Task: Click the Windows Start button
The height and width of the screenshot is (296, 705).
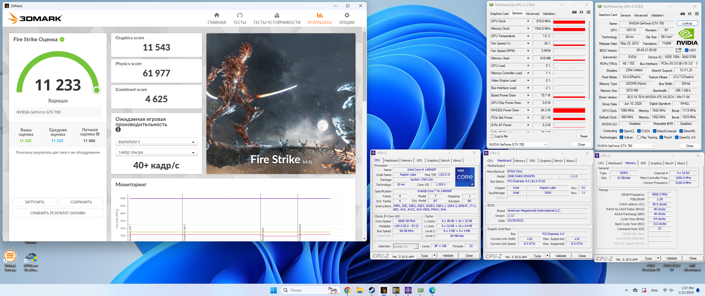Action: [x=273, y=290]
